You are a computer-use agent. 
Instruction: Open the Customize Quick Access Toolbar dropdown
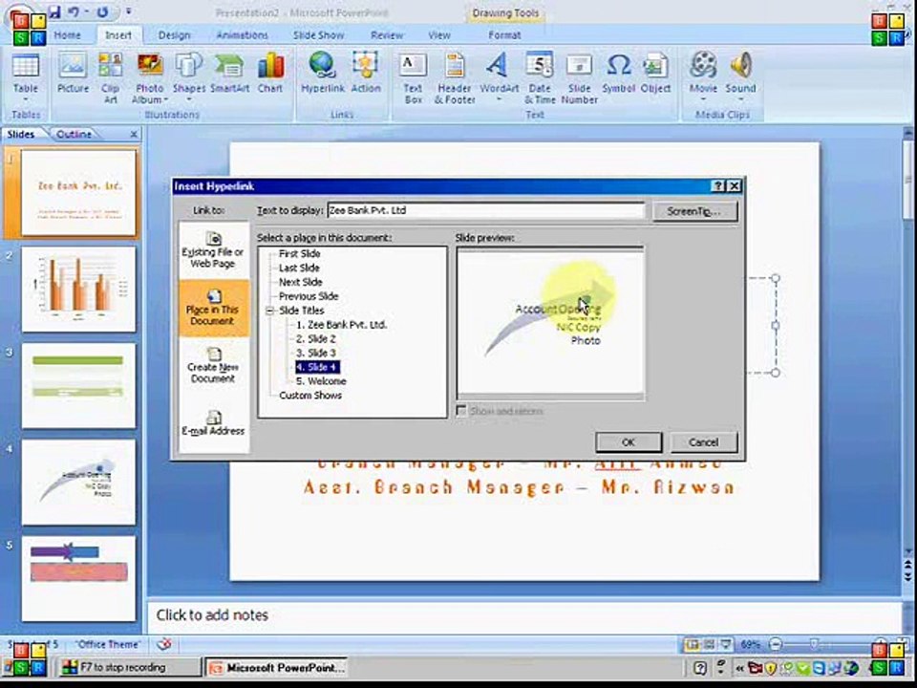[x=129, y=11]
